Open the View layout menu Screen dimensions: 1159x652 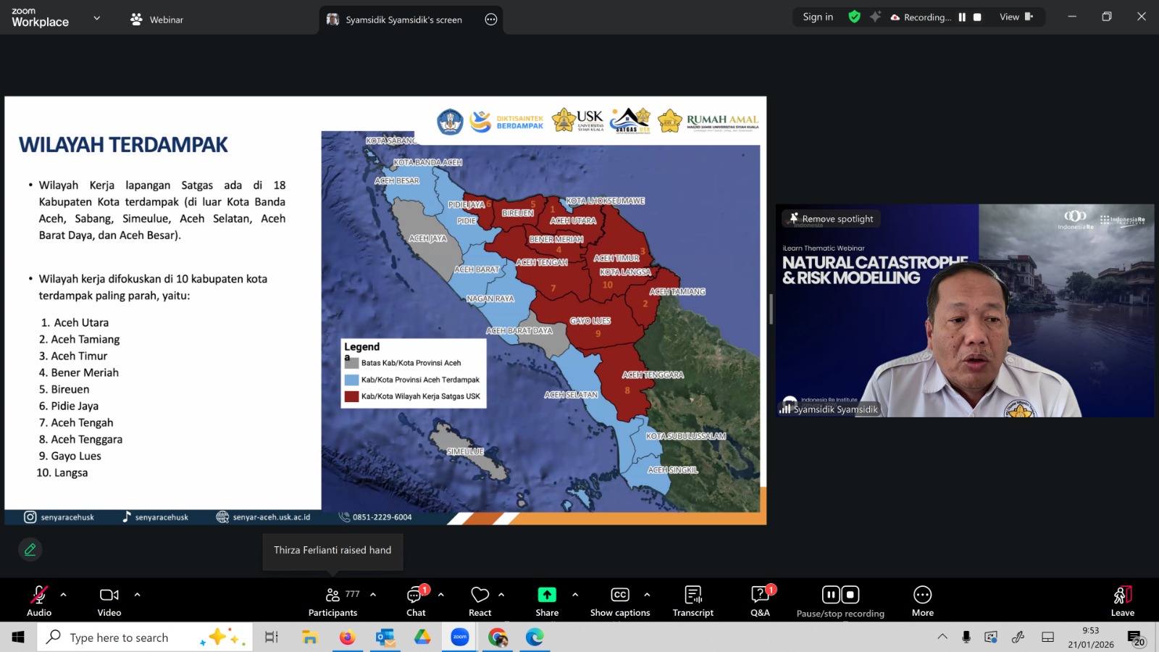point(1016,17)
